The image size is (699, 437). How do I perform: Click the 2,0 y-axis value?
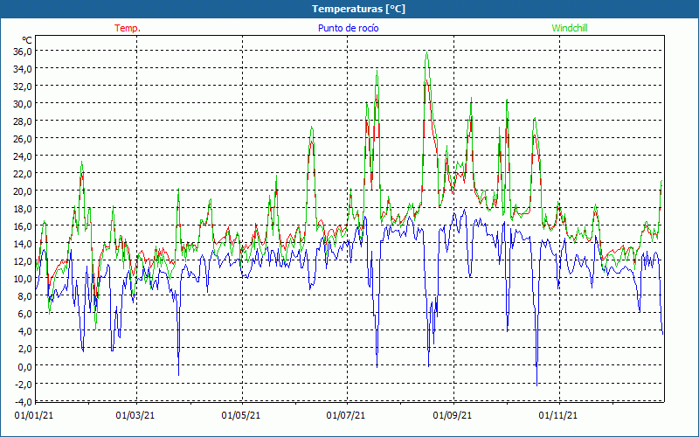point(25,348)
